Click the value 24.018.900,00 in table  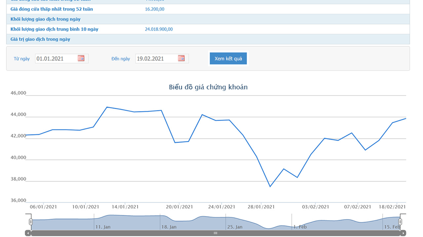159,29
